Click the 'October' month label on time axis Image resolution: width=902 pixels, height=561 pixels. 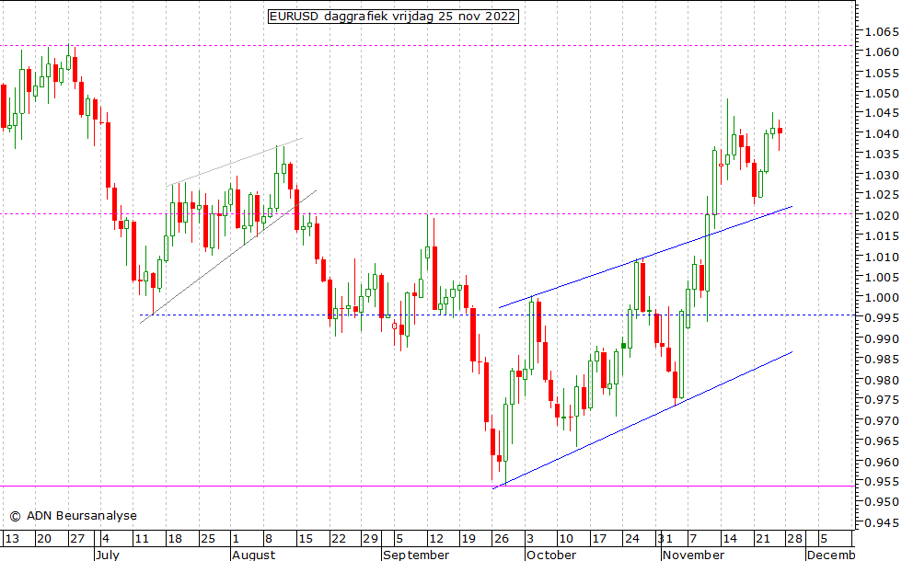(x=551, y=555)
